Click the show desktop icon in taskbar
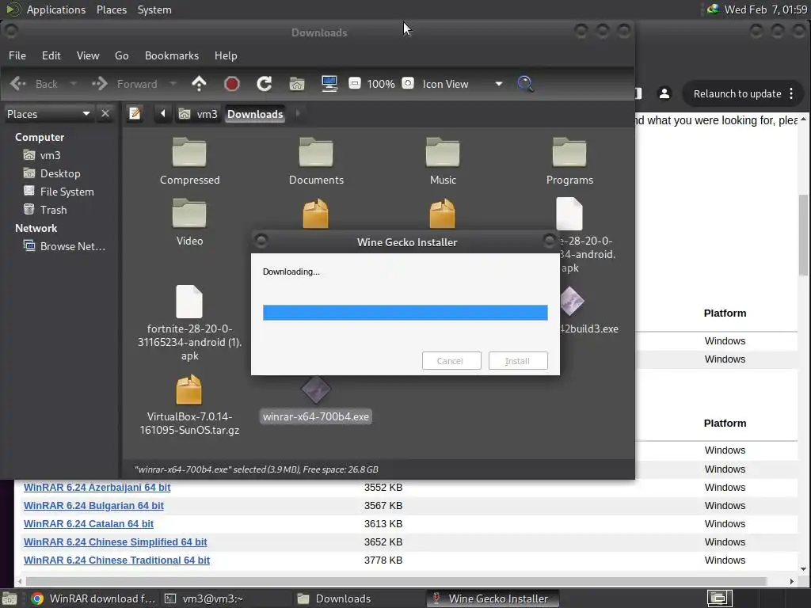The height and width of the screenshot is (608, 811). [x=9, y=598]
